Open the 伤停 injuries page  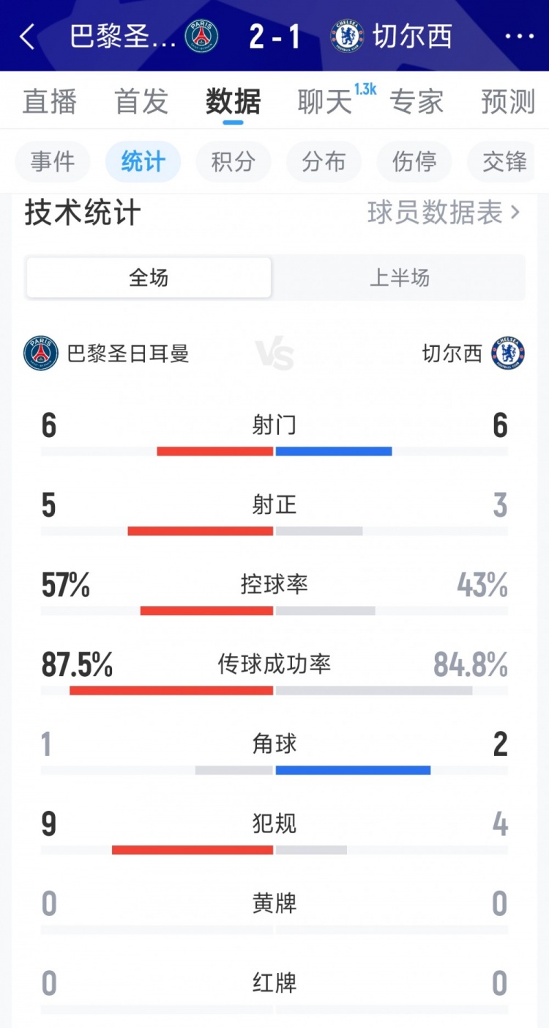click(414, 162)
